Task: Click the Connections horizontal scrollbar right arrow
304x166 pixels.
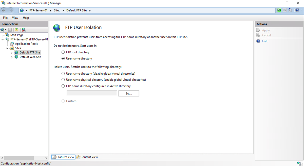Action: click(46, 158)
